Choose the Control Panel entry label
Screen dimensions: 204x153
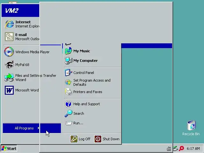(84, 73)
